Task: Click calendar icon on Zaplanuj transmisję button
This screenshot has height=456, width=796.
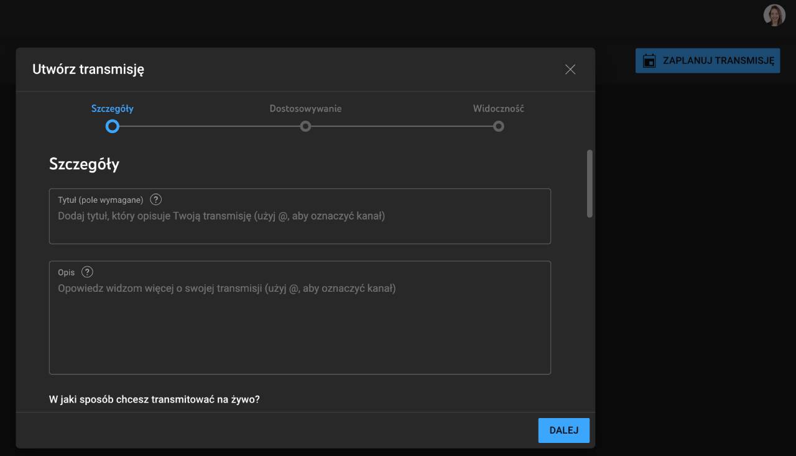Action: (x=649, y=61)
